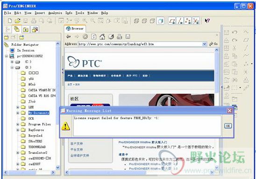Screen dimensions: 256x179
Task: Open the Address history dropdown arrow
Action: [x=205, y=44]
